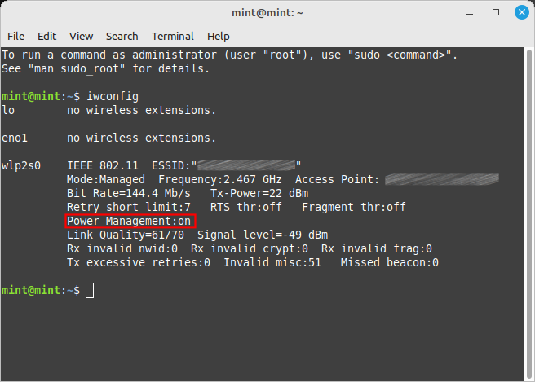Open the Terminal menu
The width and height of the screenshot is (535, 382).
pyautogui.click(x=173, y=36)
